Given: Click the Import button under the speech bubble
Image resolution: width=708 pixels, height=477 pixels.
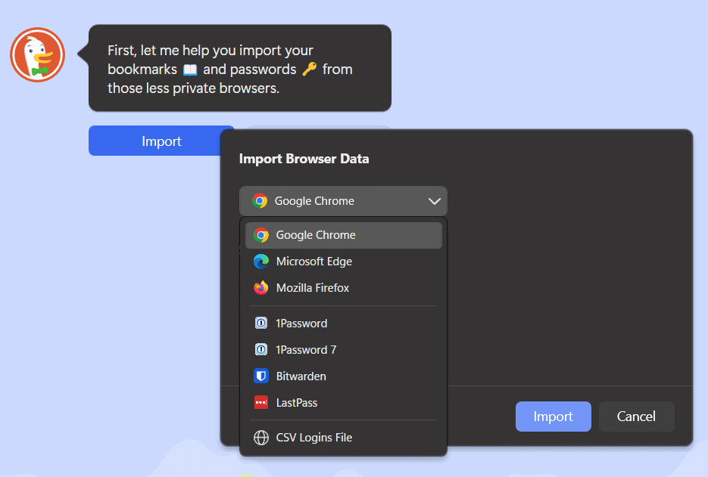Looking at the screenshot, I should (x=161, y=141).
